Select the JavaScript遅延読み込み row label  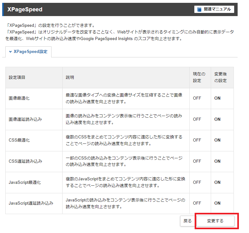31,203
